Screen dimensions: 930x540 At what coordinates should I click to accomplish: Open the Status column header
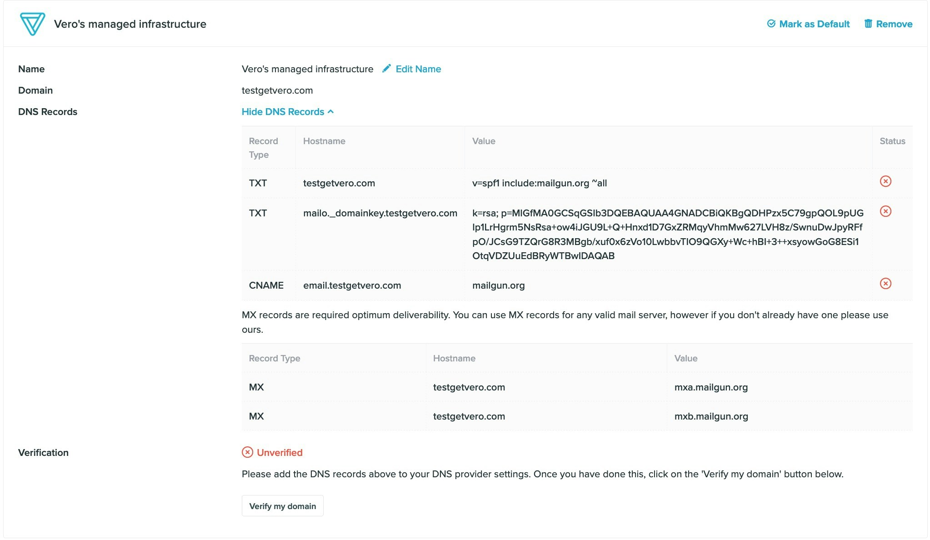892,141
